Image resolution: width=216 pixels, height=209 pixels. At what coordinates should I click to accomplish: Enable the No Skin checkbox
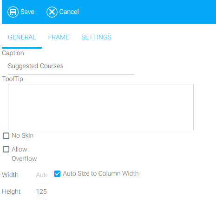[x=6, y=136]
